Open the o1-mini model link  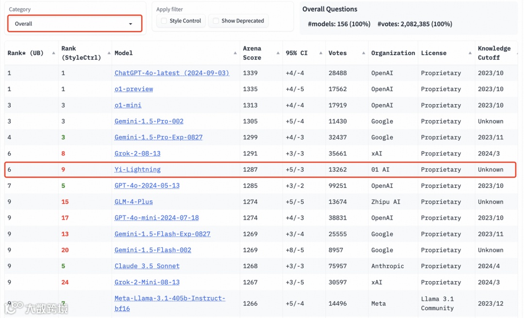pyautogui.click(x=128, y=105)
